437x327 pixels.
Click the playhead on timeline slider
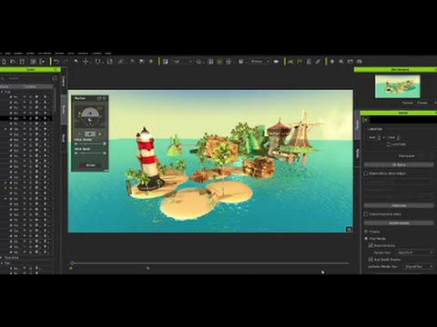pyautogui.click(x=72, y=263)
